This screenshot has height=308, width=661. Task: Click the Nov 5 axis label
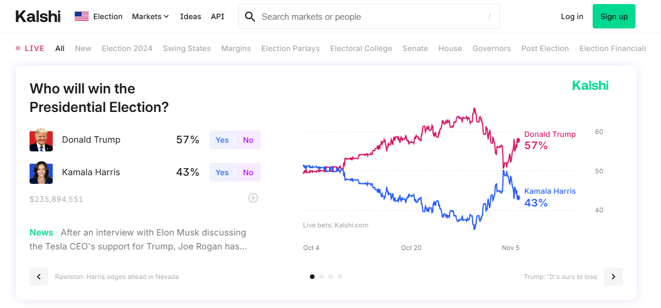pos(510,248)
